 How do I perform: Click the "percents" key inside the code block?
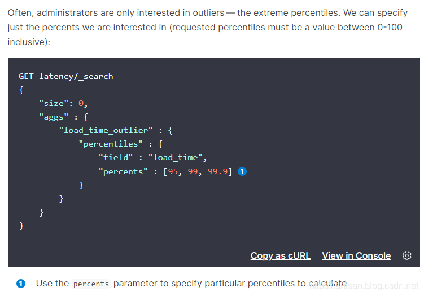point(123,171)
